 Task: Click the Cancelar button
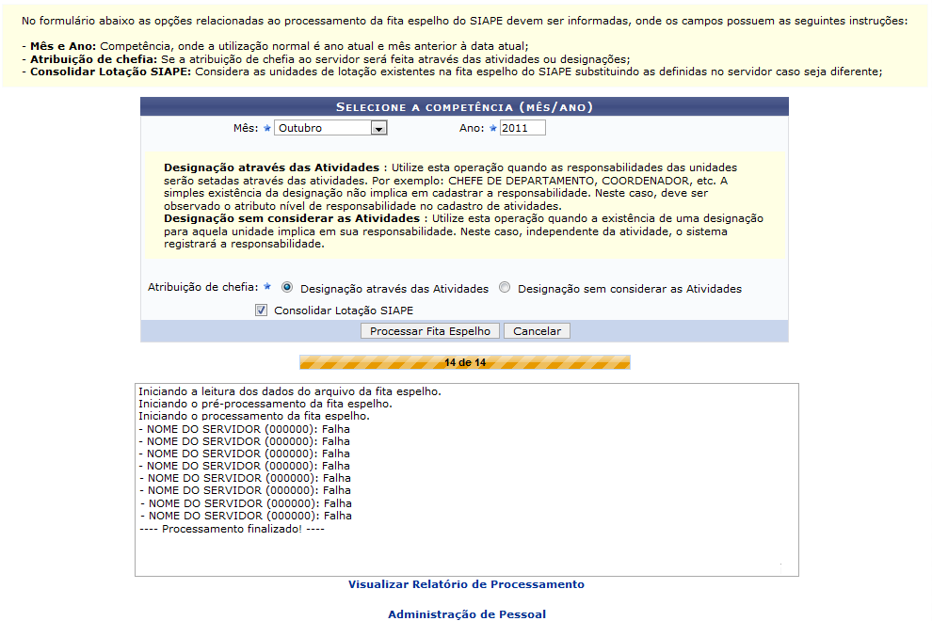(537, 331)
